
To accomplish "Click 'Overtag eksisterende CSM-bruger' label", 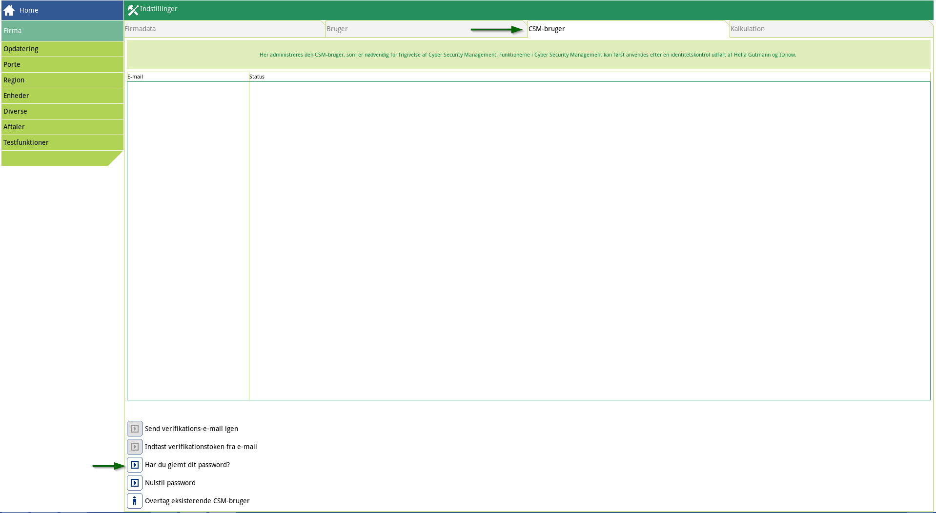I will coord(197,501).
